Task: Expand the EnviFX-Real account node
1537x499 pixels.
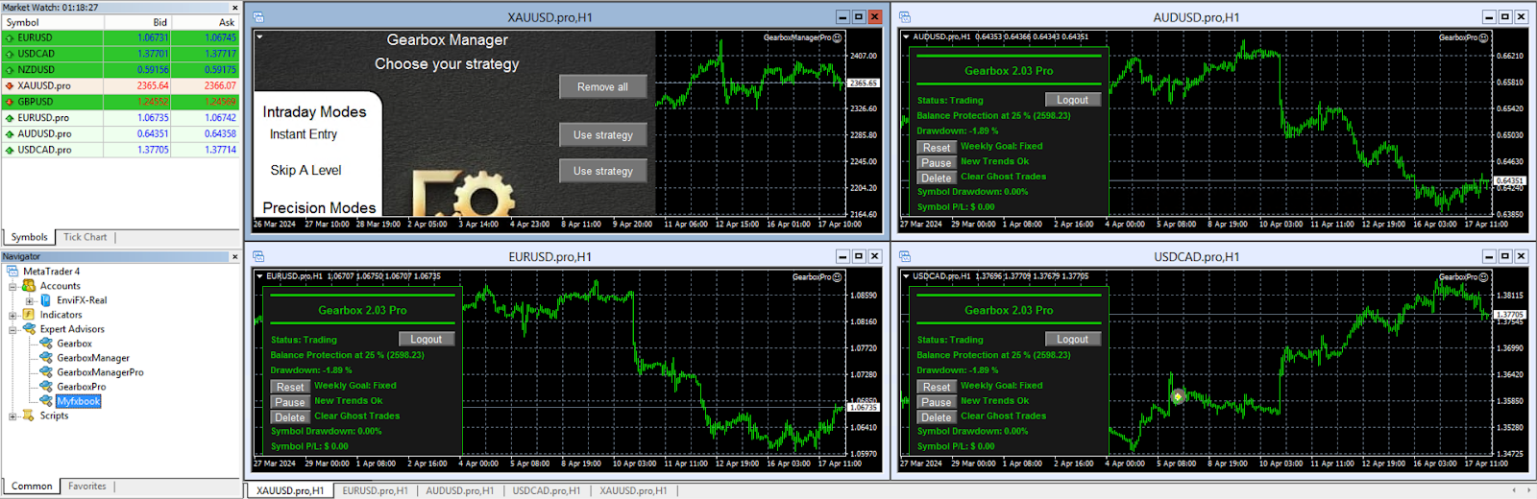Action: pyautogui.click(x=29, y=300)
